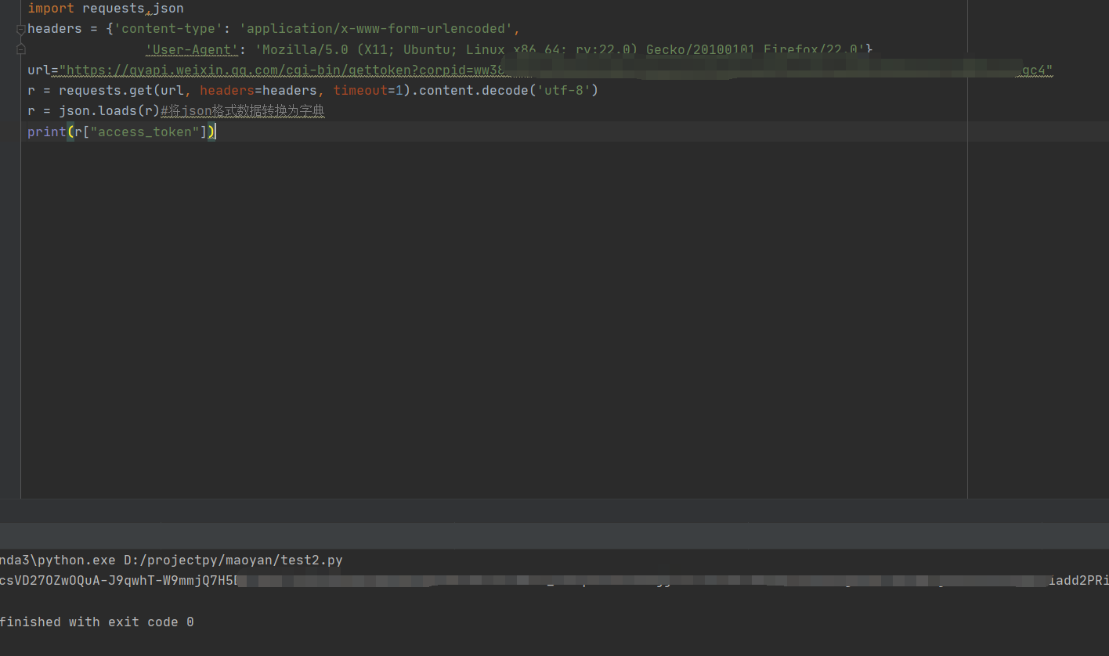Place cursor on 'requests' in import line

click(x=114, y=9)
